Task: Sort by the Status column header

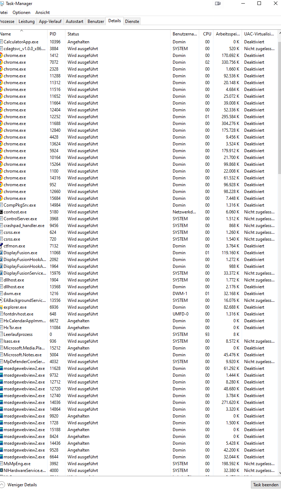Action: click(x=118, y=34)
